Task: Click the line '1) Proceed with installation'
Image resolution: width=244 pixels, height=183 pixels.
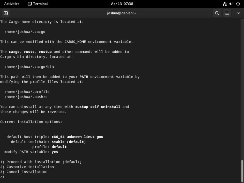Action: coord(41,162)
